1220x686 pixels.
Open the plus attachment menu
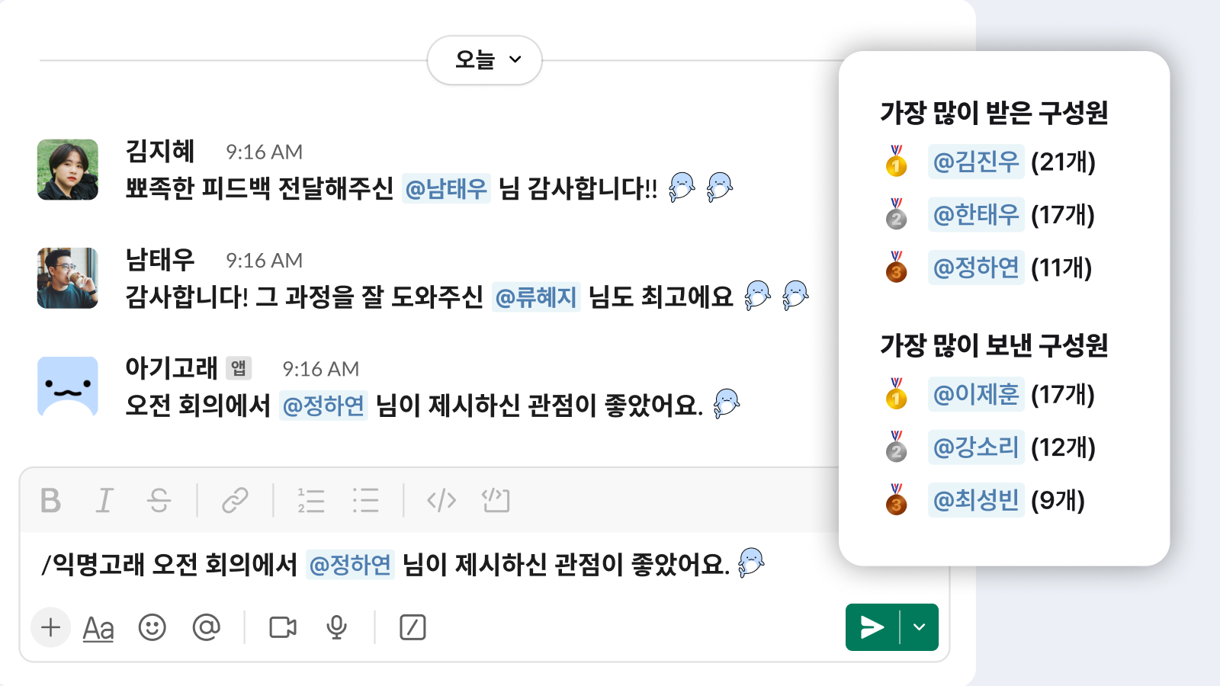pyautogui.click(x=51, y=627)
